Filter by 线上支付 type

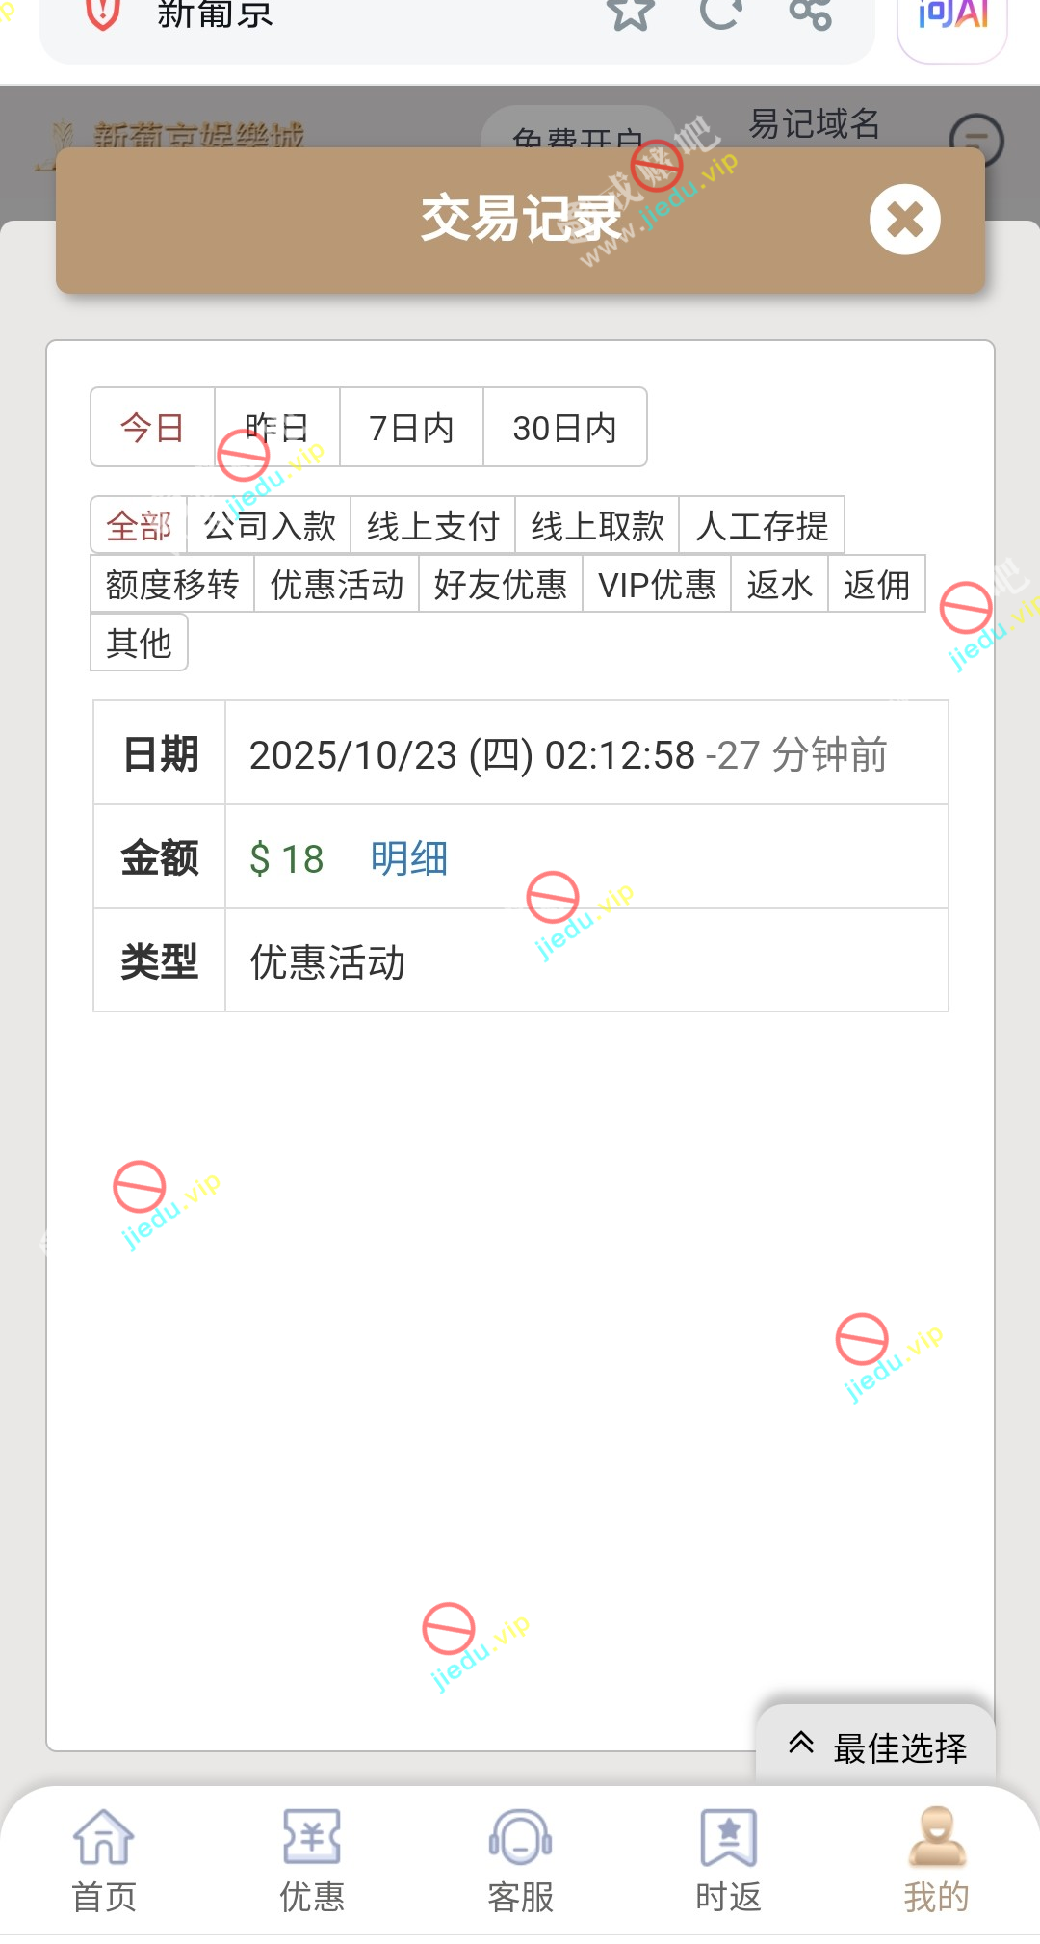[433, 526]
